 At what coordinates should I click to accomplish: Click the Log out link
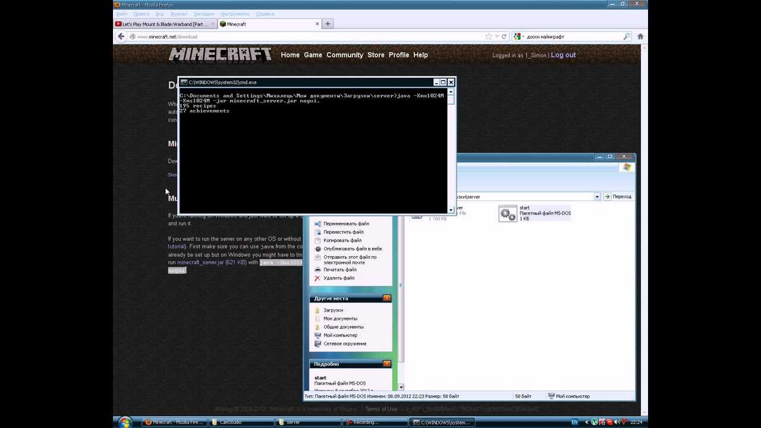(x=563, y=55)
